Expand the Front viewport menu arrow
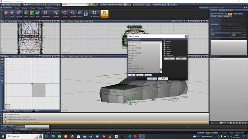248x139 pixels. coord(67,21)
